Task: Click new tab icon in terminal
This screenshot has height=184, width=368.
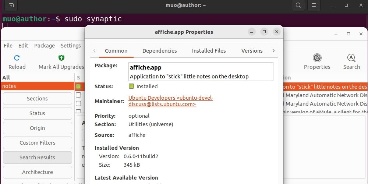Action: 11,6
